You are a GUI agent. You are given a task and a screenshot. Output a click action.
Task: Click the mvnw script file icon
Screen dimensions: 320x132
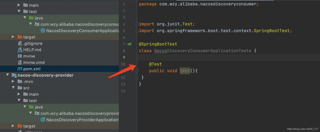pos(20,56)
